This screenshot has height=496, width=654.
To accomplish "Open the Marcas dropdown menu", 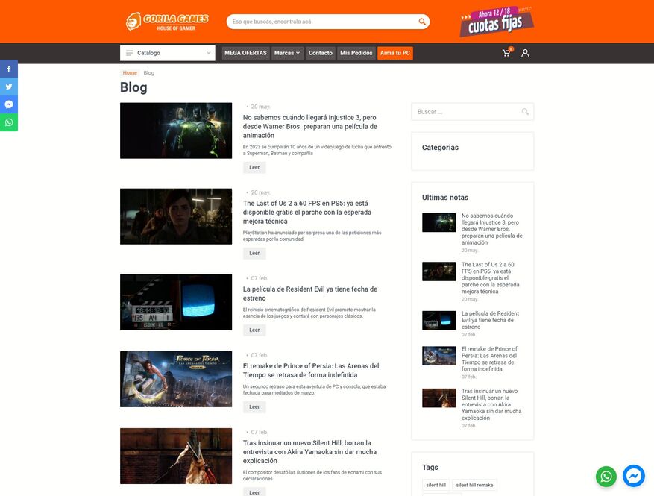I will tap(287, 53).
